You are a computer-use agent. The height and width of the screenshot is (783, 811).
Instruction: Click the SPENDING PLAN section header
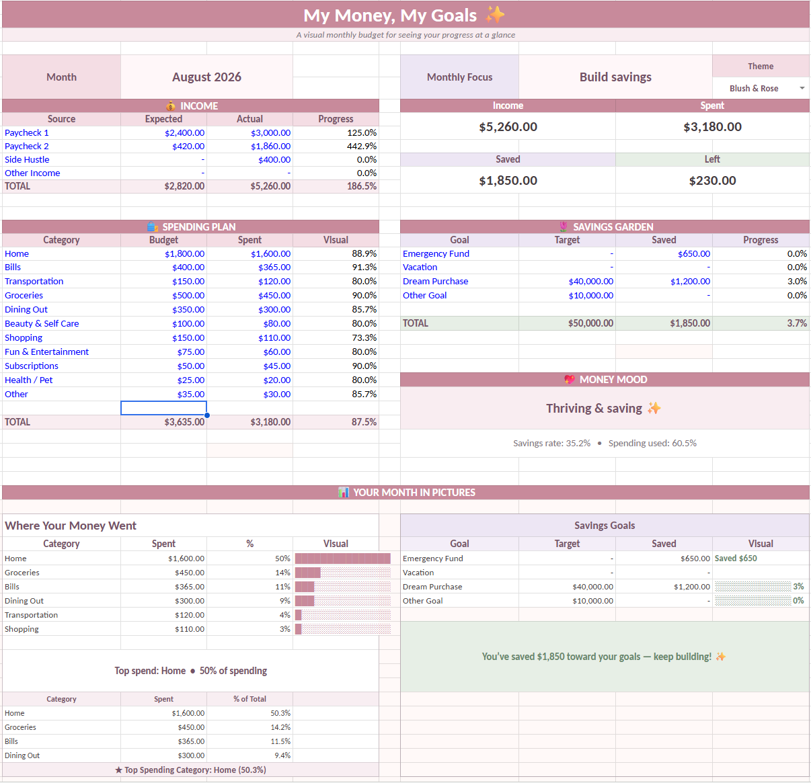click(190, 226)
